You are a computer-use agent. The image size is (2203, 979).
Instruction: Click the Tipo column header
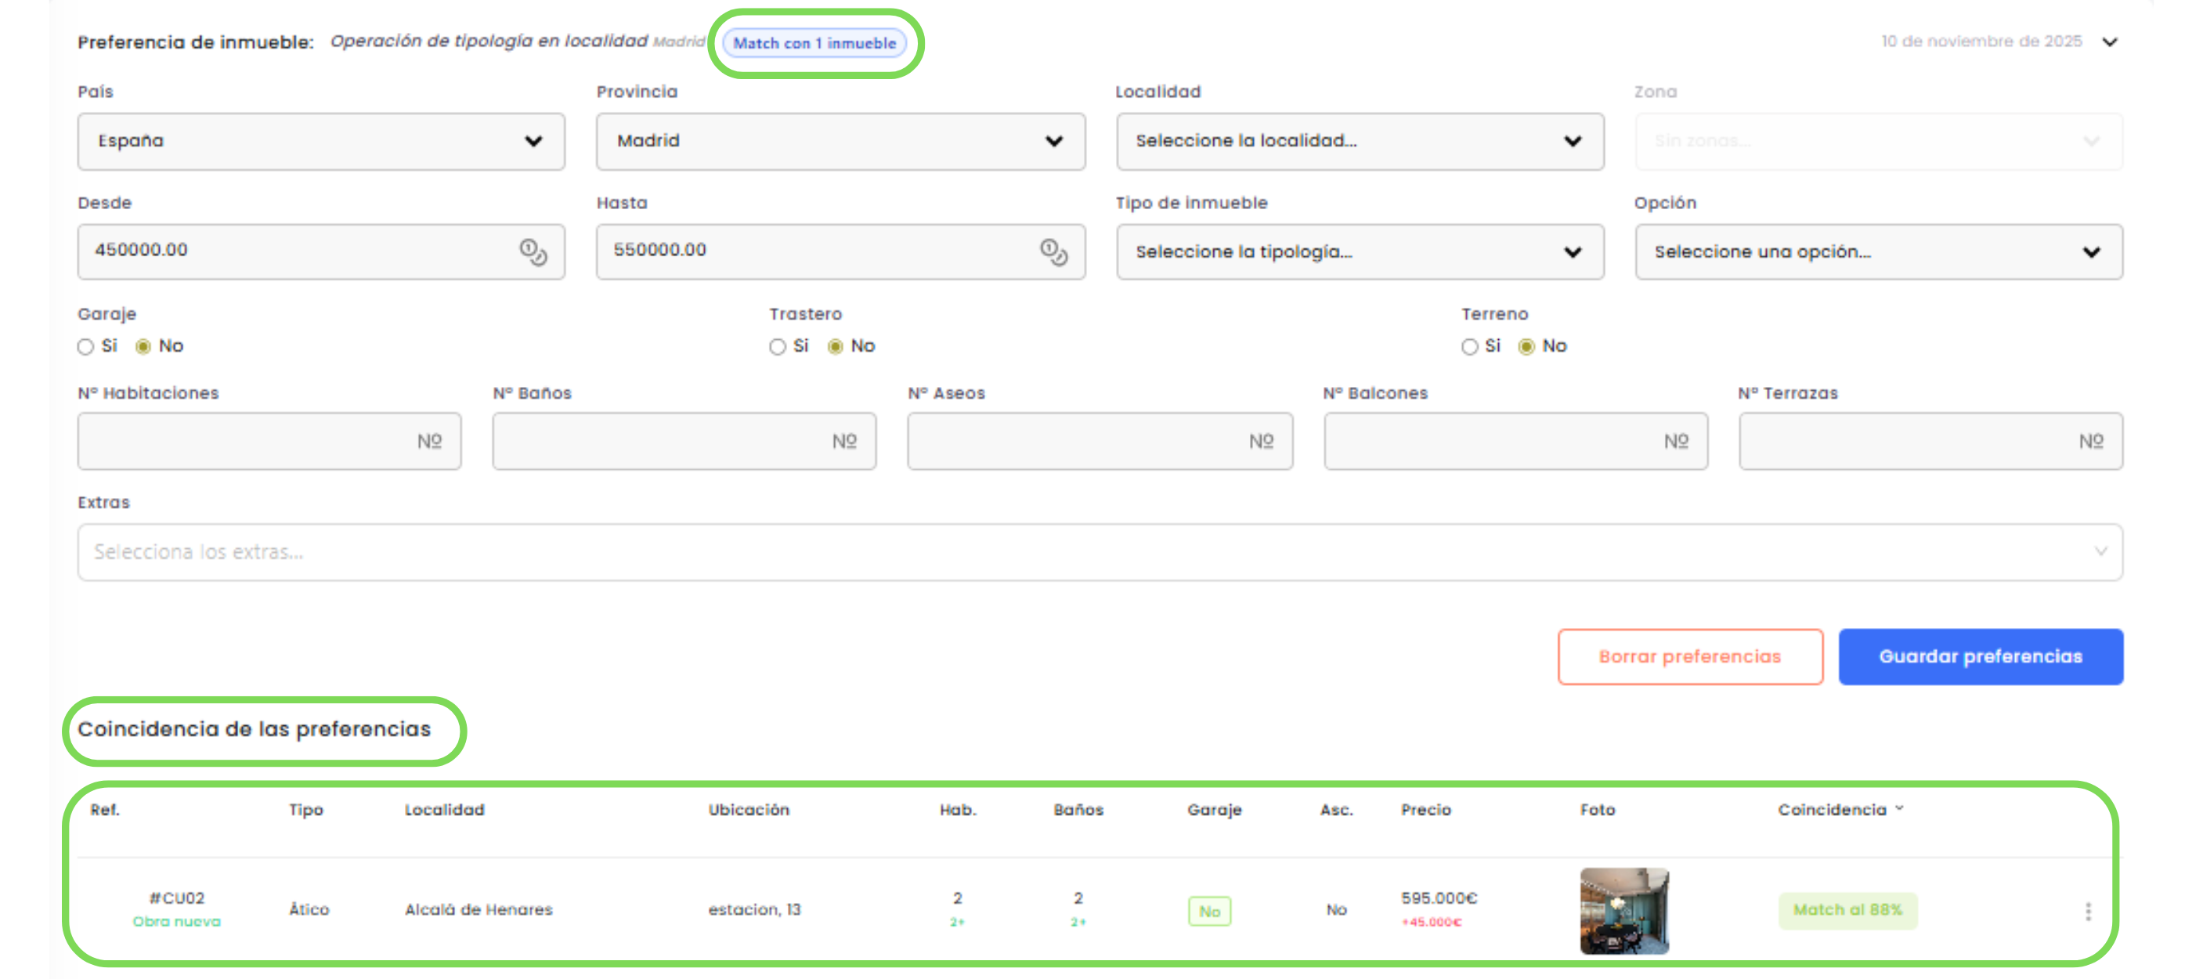(305, 810)
